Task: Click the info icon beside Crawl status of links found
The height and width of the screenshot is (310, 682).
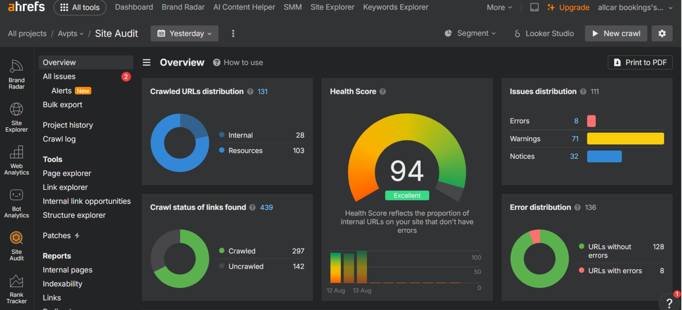Action: coord(252,207)
